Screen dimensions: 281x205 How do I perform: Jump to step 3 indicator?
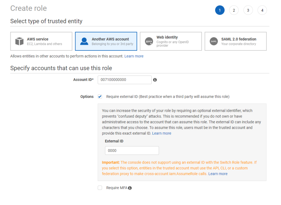tap(248, 10)
